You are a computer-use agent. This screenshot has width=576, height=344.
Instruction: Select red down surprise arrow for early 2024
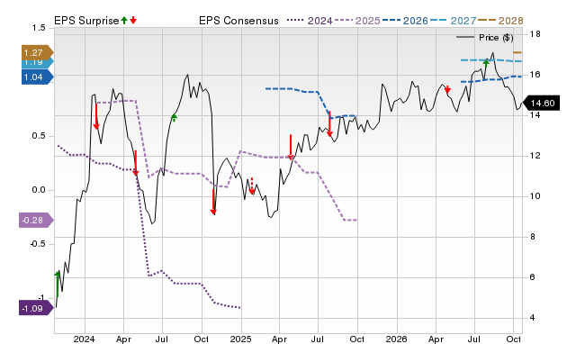pyautogui.click(x=96, y=116)
